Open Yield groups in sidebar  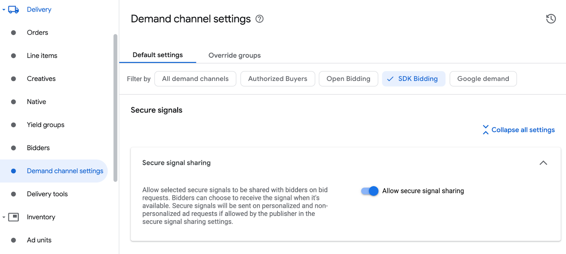[46, 125]
